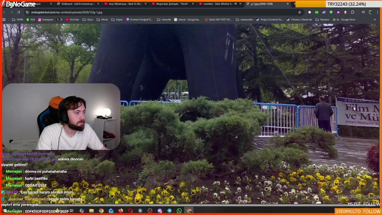Open the Instagram bookmark

(45, 20)
